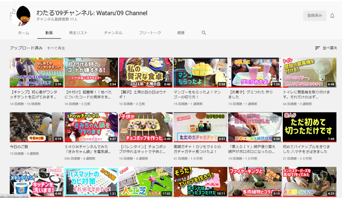Click the sort icon next to 並べ替え
Screen dimensions: 342x198
click(317, 48)
